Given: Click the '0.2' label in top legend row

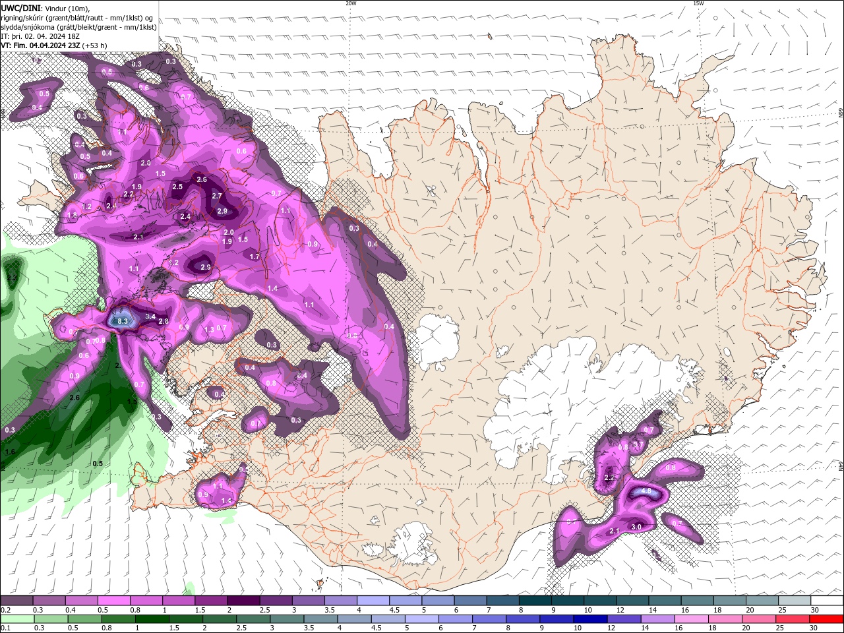Looking at the screenshot, I should tap(5, 610).
